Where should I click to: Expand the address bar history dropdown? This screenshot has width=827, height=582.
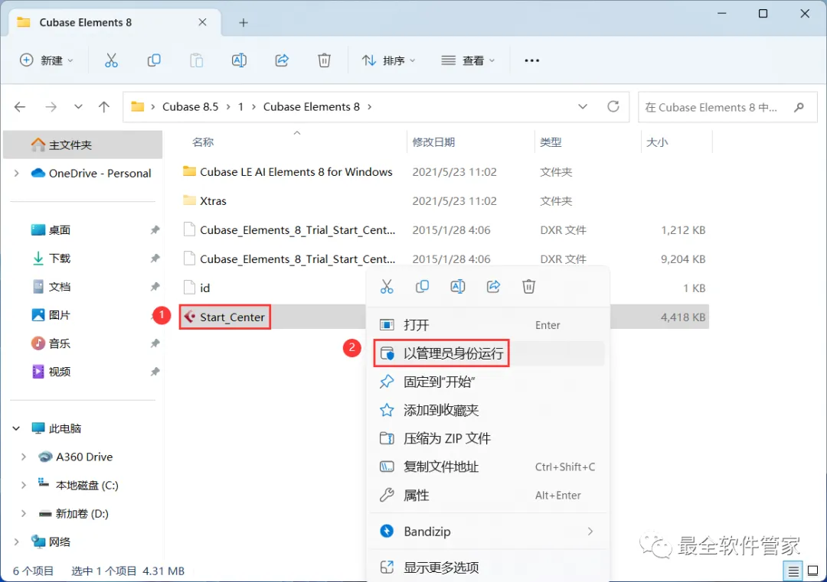(582, 107)
